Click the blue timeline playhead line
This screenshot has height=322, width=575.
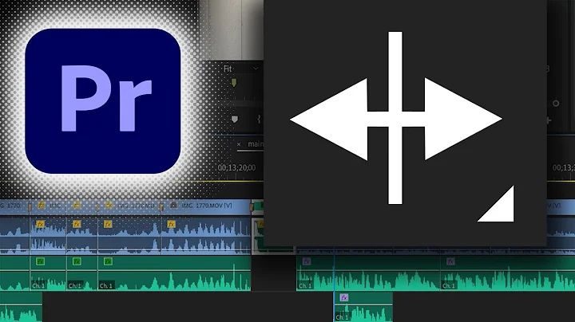coord(334,284)
